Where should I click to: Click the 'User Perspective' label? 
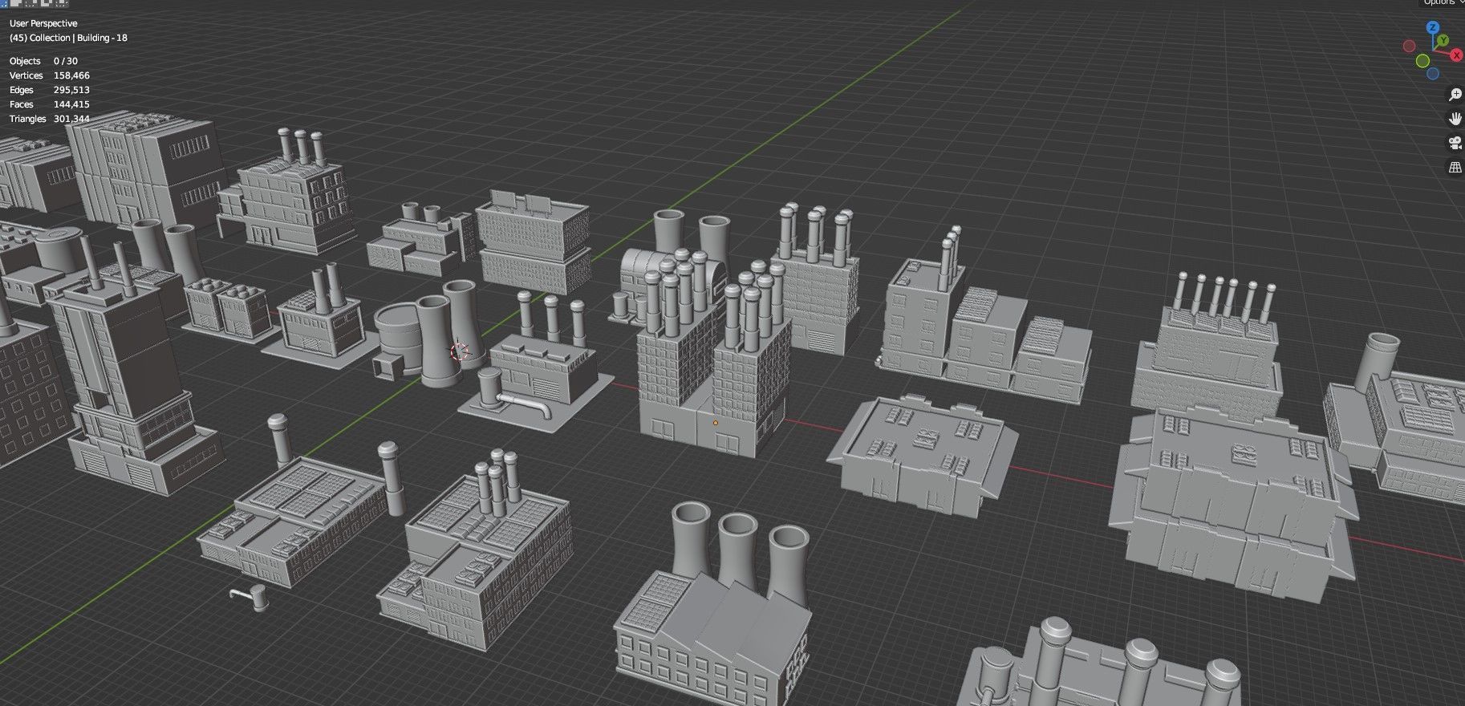pos(43,23)
